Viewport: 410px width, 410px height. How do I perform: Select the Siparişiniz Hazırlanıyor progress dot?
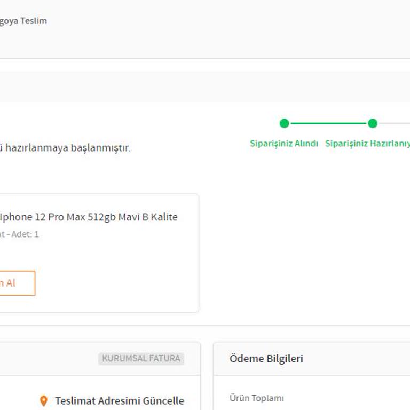pyautogui.click(x=373, y=123)
